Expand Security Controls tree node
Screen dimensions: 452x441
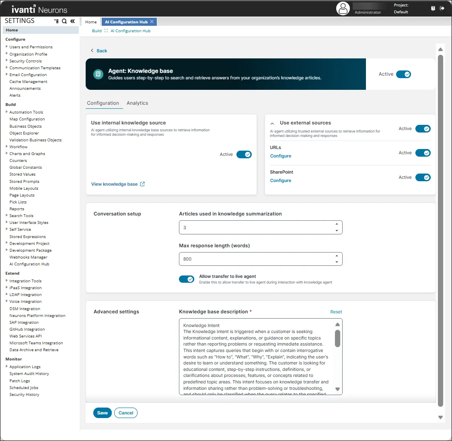click(6, 60)
